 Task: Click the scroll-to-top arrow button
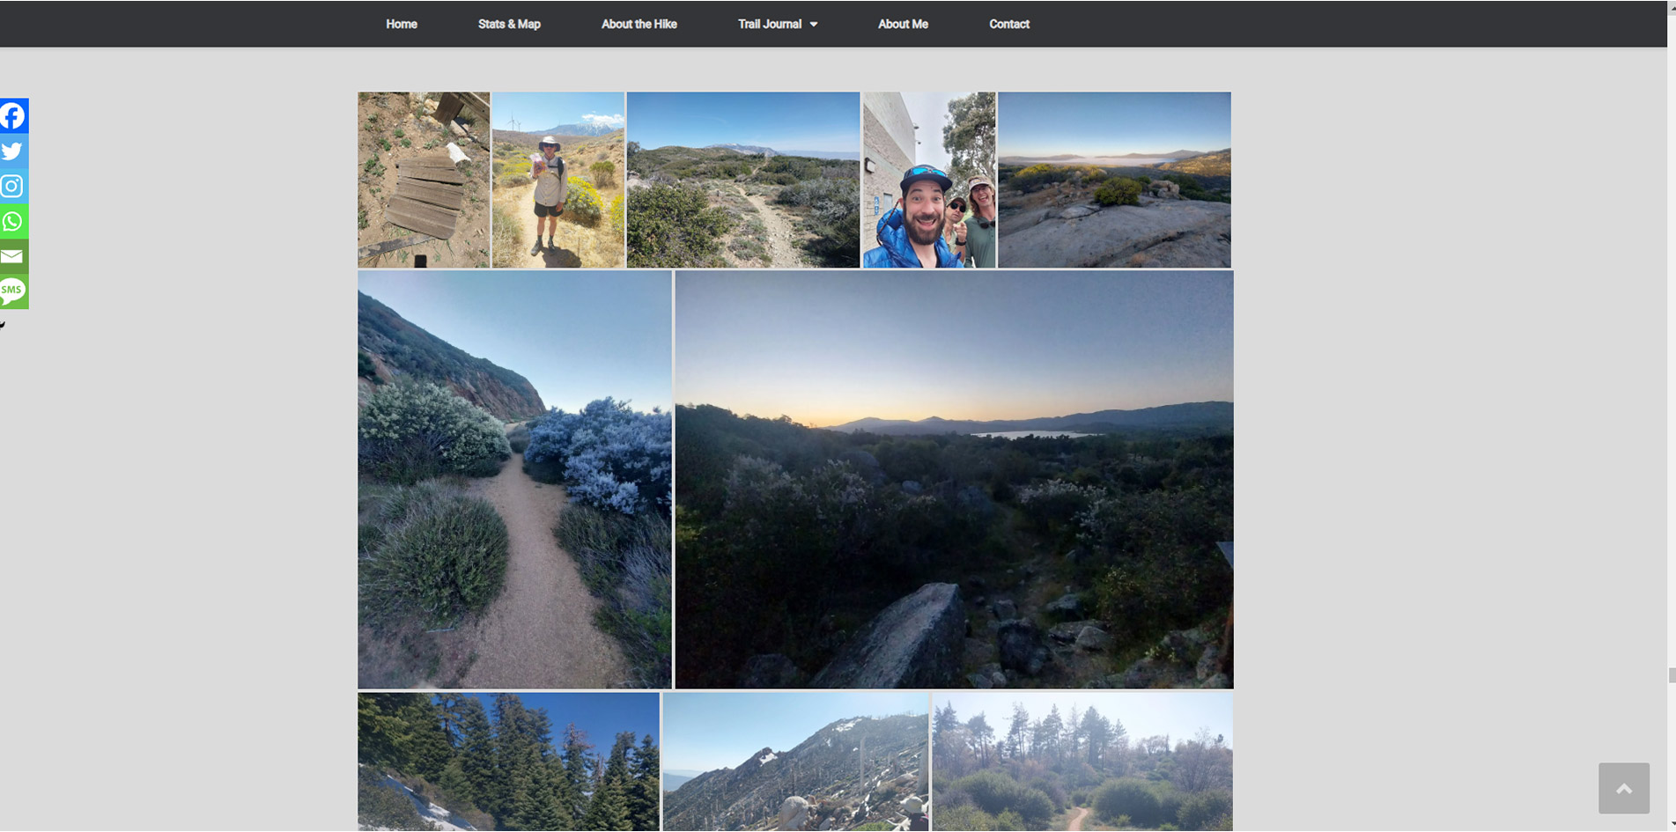[1623, 788]
